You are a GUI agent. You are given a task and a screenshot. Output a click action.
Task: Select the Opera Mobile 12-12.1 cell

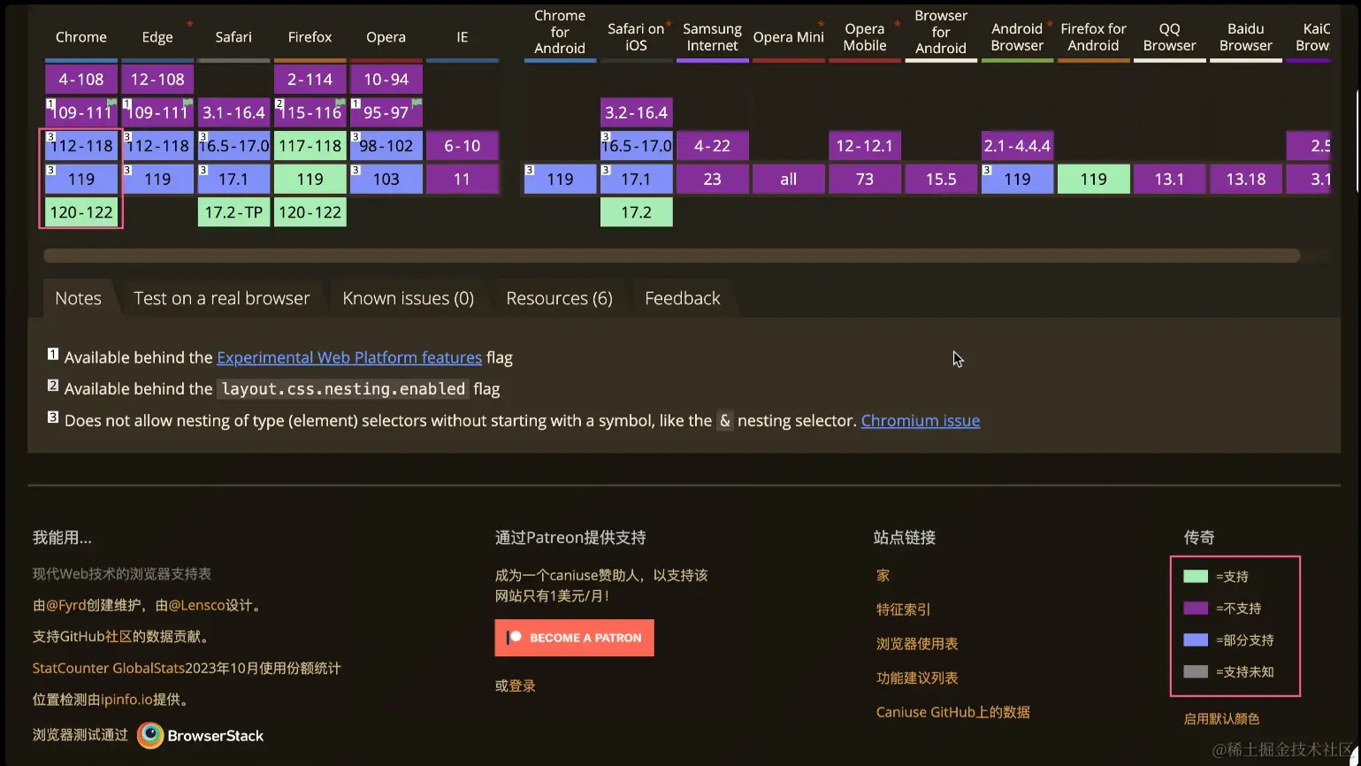pyautogui.click(x=865, y=146)
